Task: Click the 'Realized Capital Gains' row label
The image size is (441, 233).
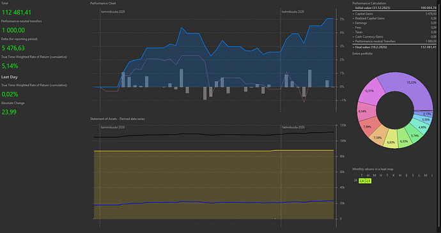Action: [370, 19]
